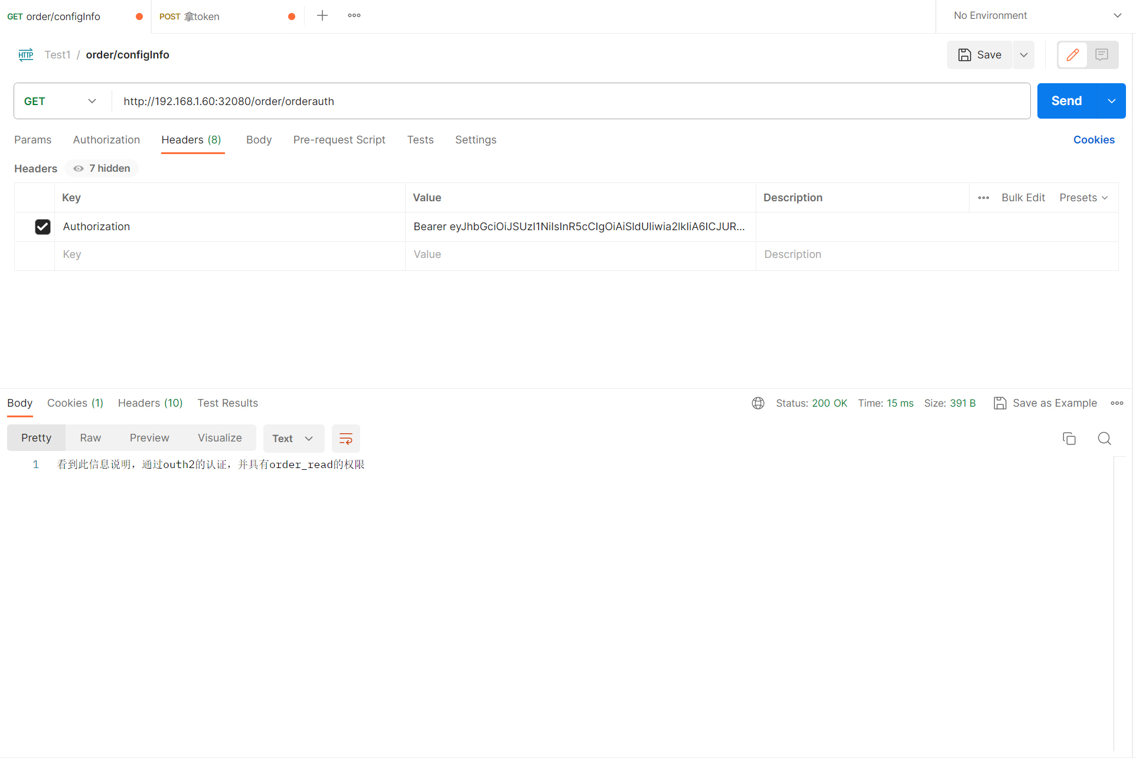This screenshot has height=762, width=1136.
Task: Switch the response view to Raw
Action: click(90, 438)
